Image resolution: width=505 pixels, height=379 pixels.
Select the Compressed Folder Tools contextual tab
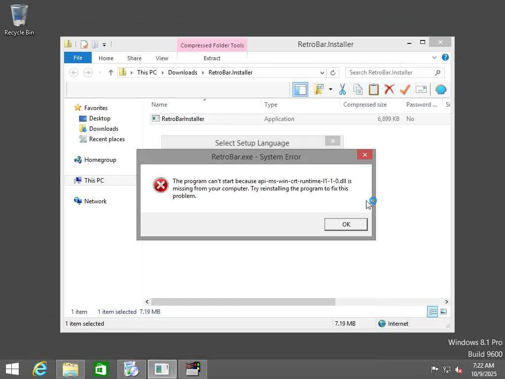212,45
